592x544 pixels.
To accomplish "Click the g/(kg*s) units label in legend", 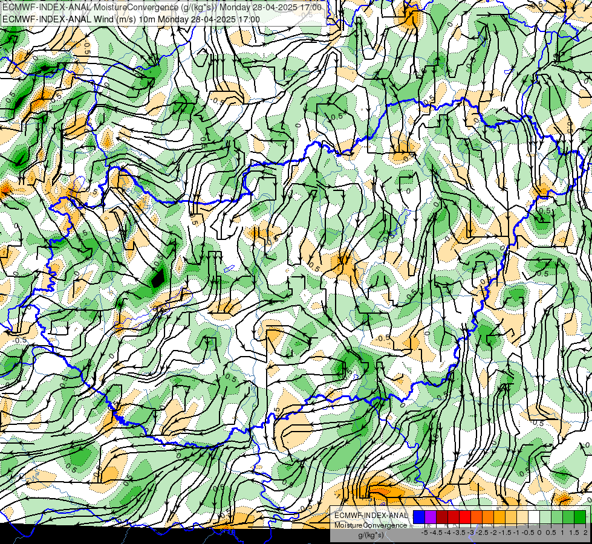I will coord(371,535).
